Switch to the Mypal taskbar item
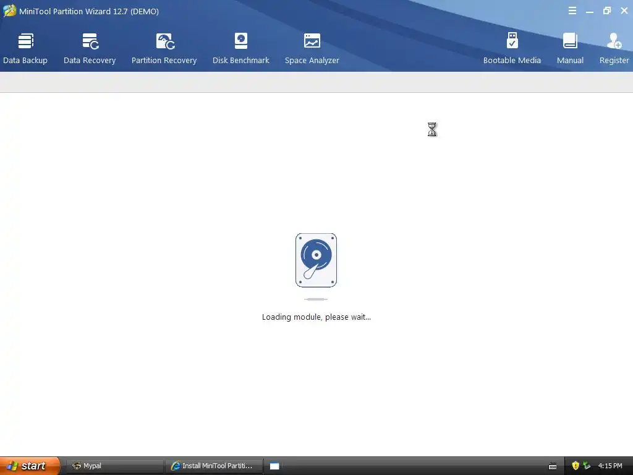The height and width of the screenshot is (475, 633). coord(114,466)
